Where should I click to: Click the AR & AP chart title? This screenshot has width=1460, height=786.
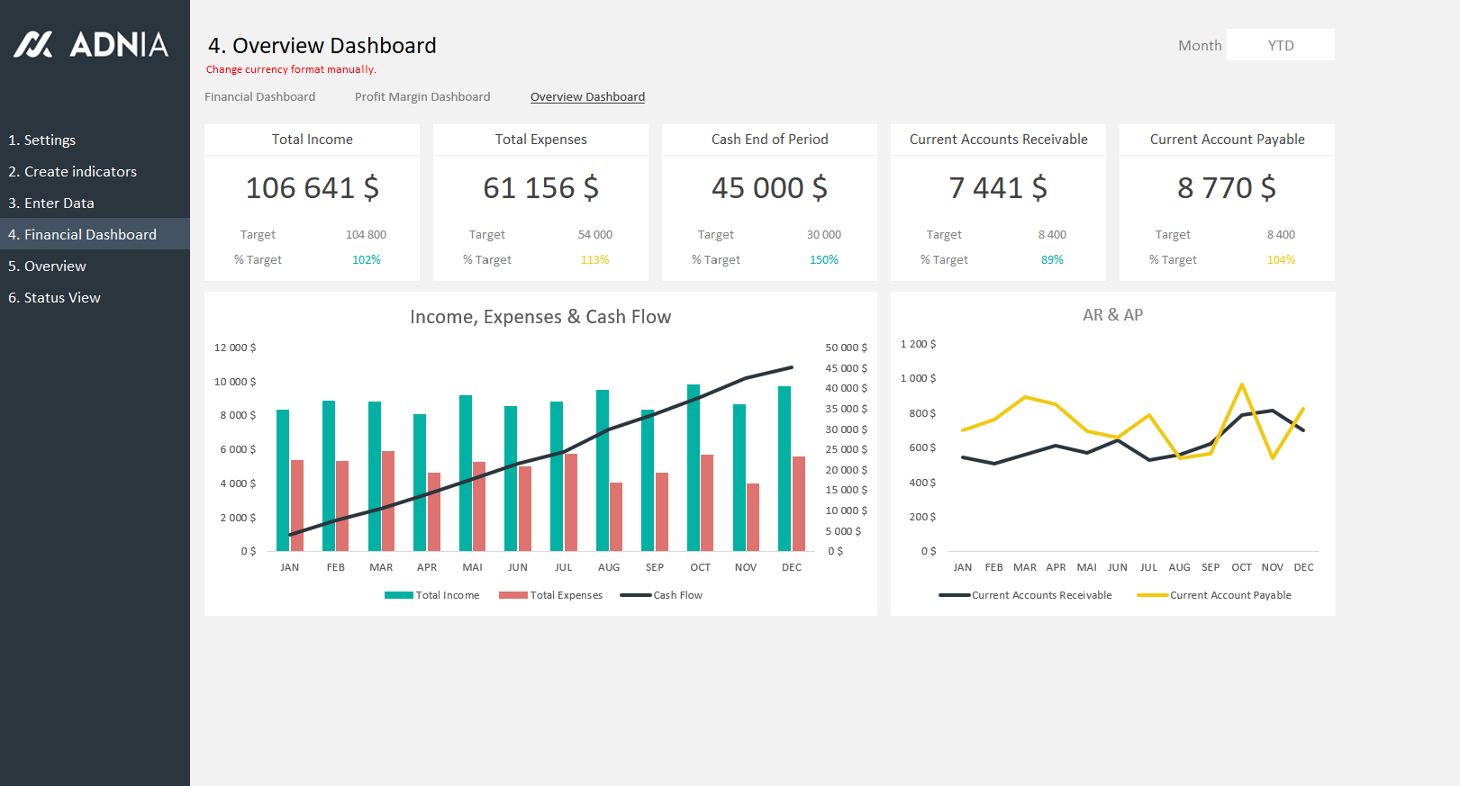pos(1112,314)
